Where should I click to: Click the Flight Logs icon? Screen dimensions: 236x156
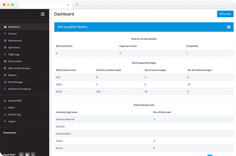click(5, 54)
